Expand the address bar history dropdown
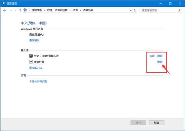This screenshot has width=185, height=131. tap(131, 10)
